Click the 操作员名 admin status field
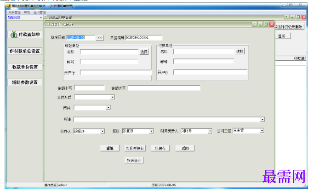This screenshot has width=314, height=191. 82,185
